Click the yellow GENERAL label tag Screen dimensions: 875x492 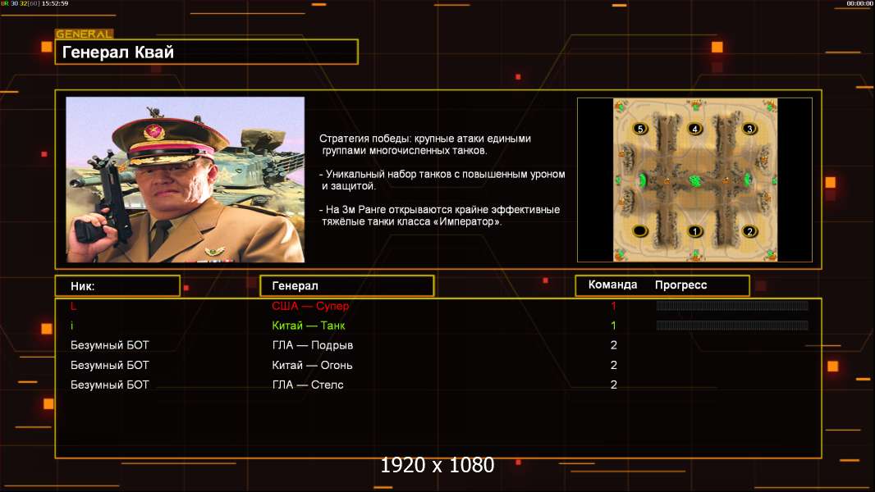click(85, 34)
